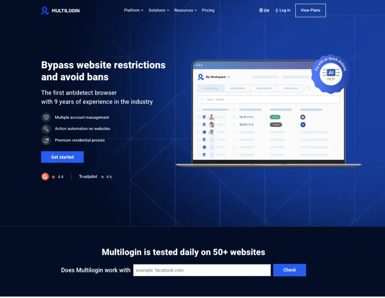
Task: Click the Workspace logo icon in mockup
Action: coord(201,77)
